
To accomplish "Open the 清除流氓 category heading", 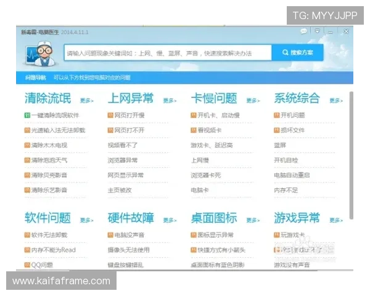I will point(47,98).
